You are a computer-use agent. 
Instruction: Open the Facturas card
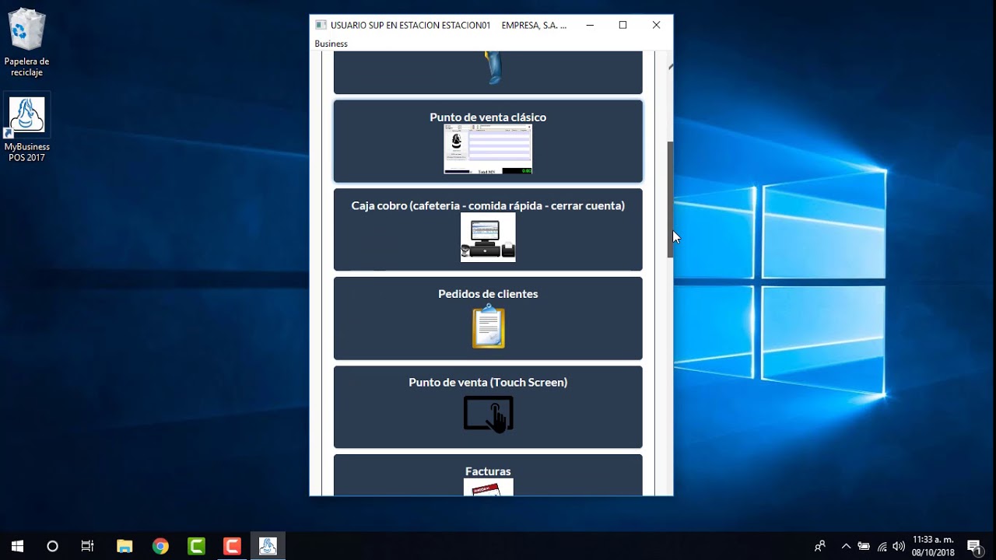[488, 475]
